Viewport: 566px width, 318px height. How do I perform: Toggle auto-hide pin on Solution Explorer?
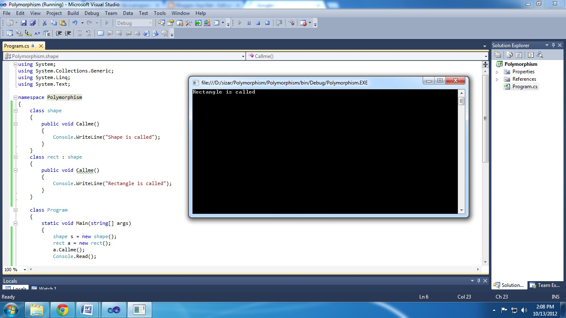(553, 45)
